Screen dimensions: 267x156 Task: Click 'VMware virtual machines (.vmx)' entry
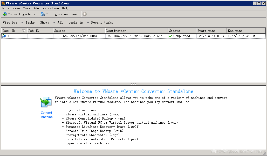[x=93, y=114]
